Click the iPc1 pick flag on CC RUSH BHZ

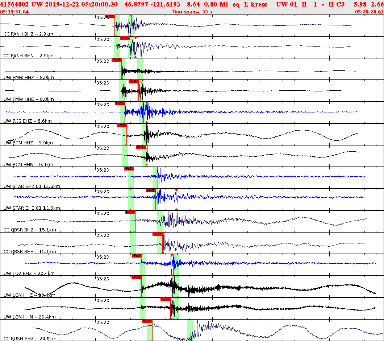tap(147, 321)
